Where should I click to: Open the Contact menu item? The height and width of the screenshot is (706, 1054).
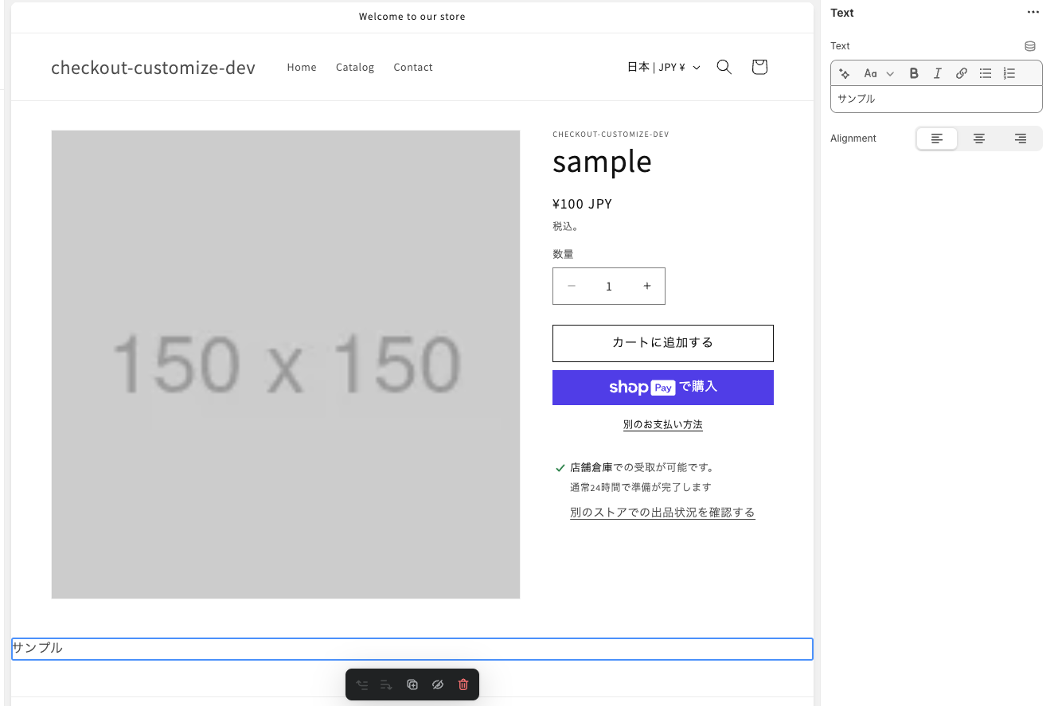coord(413,68)
